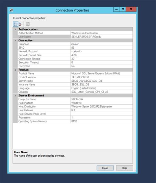Screen dimensions: 156x183
Task: Click the Authentication category header text
Action: [28, 29]
